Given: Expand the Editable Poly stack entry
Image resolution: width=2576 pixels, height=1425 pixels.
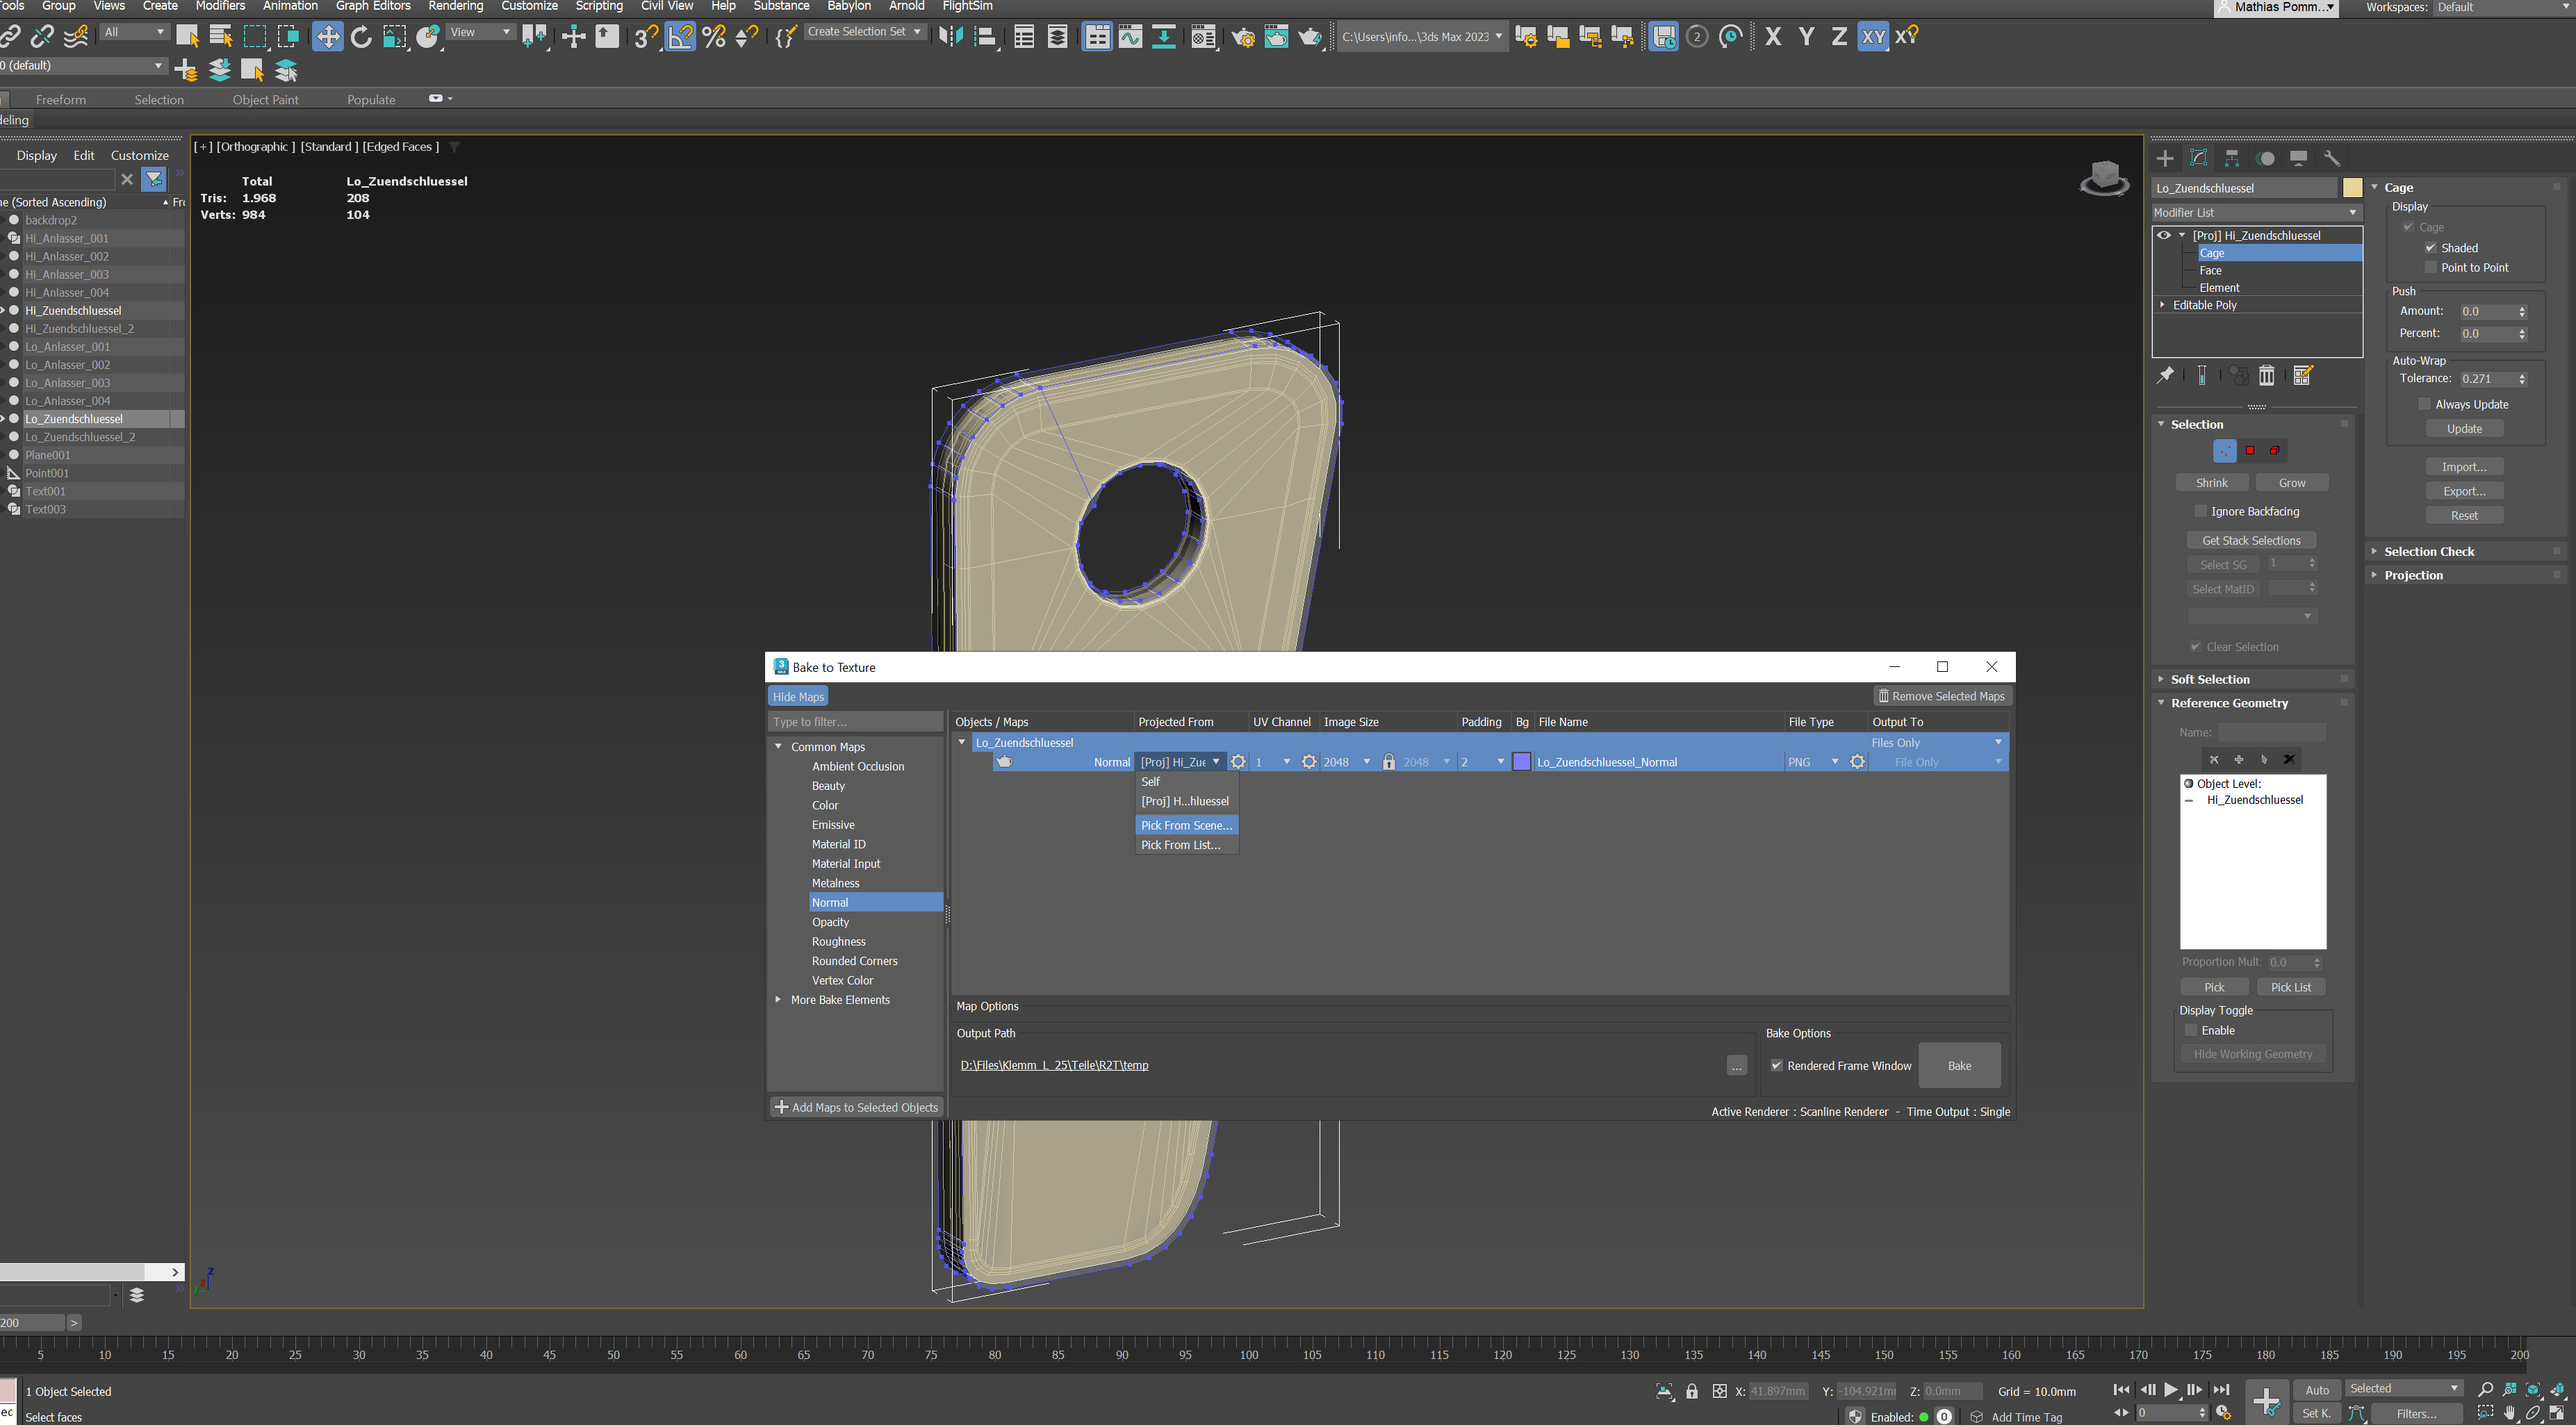Looking at the screenshot, I should [2162, 305].
